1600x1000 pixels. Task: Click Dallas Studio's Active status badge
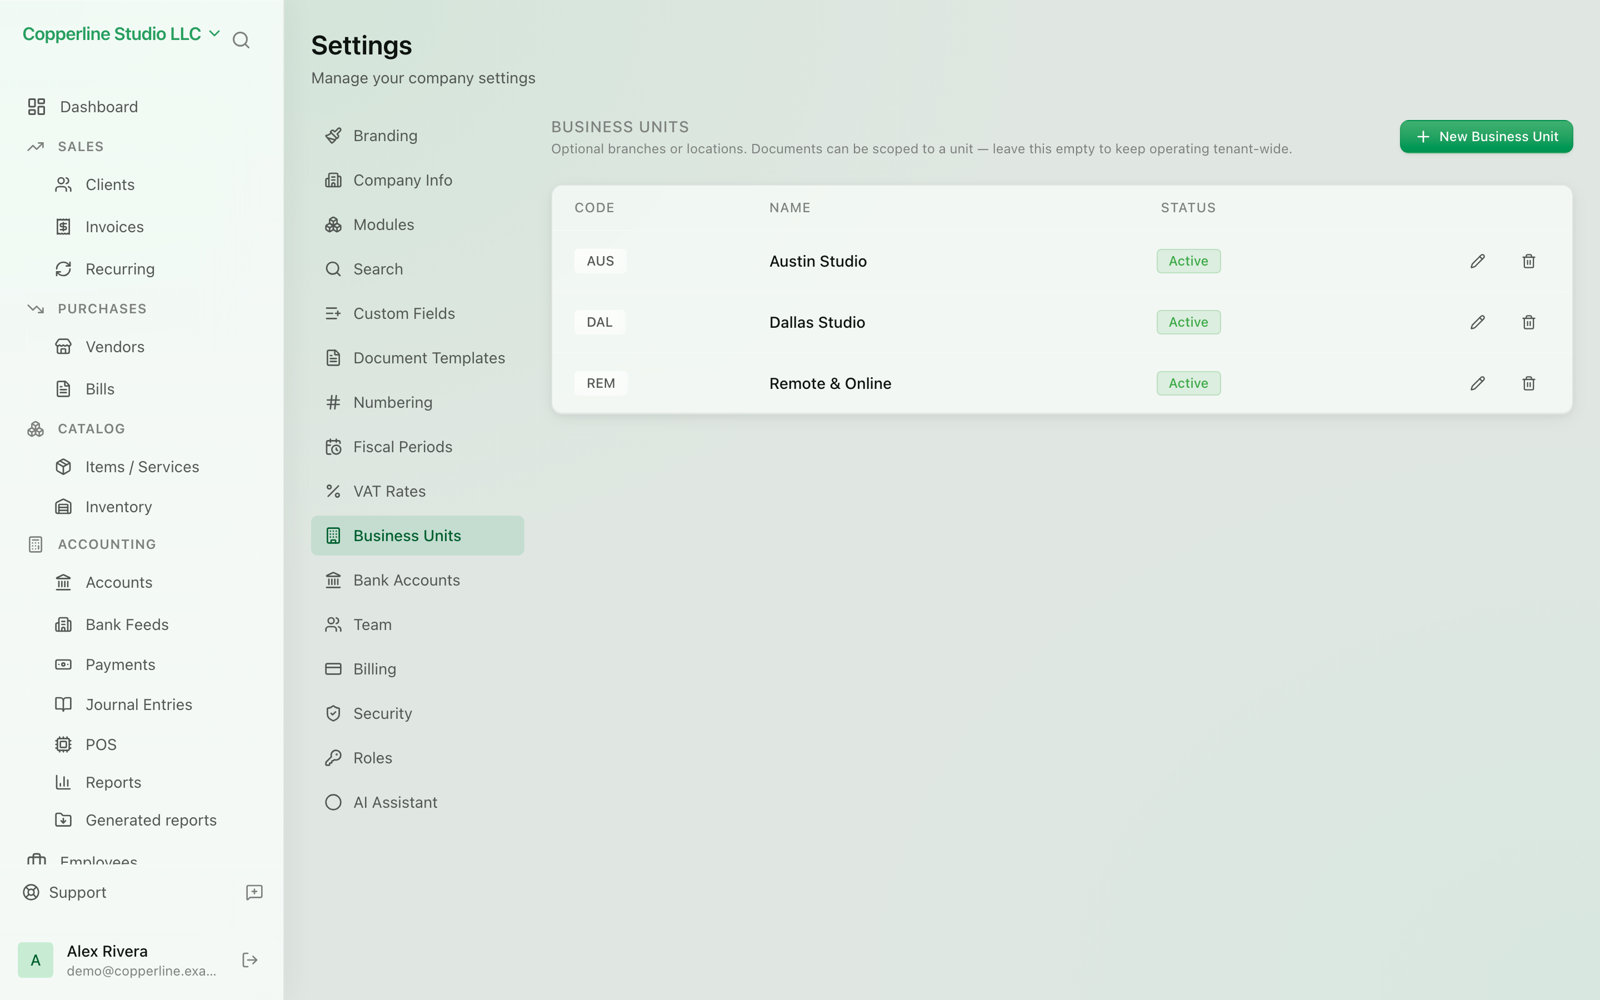click(x=1188, y=322)
